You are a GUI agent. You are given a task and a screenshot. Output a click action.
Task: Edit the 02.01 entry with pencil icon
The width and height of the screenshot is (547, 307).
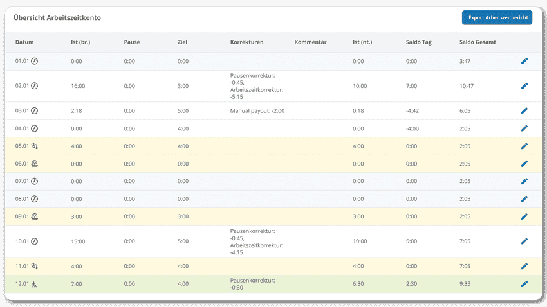[x=524, y=86]
